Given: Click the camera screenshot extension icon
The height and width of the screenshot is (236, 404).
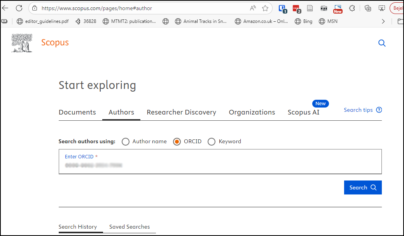Looking at the screenshot, I should tap(324, 8).
